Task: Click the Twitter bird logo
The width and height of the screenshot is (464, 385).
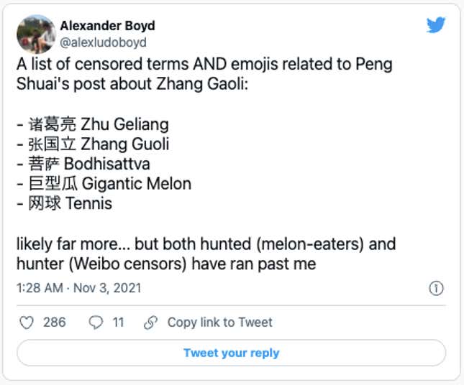Action: (x=436, y=25)
